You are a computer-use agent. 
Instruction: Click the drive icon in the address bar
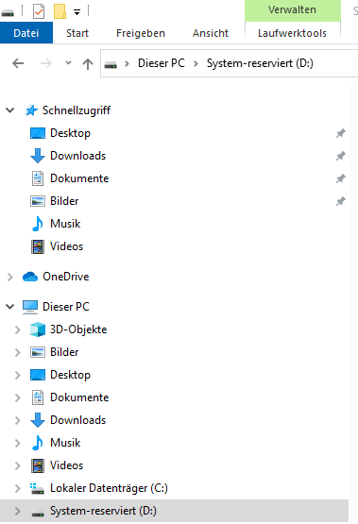111,64
